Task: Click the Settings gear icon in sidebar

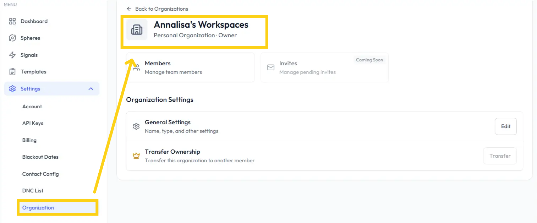Action: 12,89
